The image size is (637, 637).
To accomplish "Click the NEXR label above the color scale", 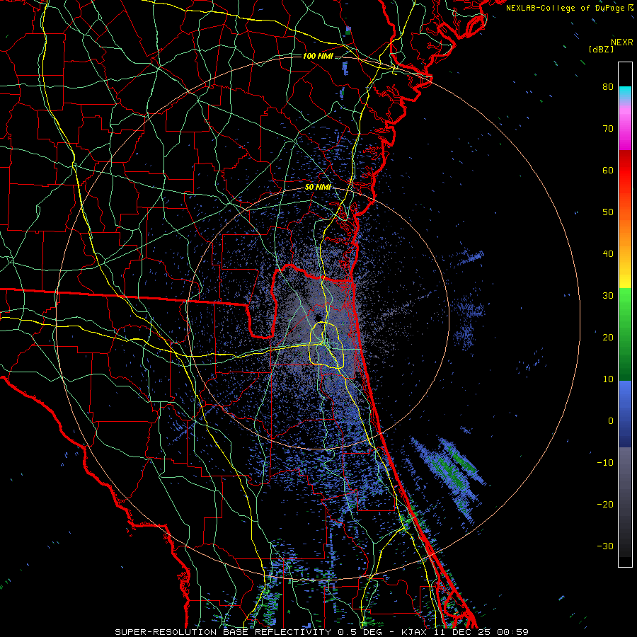I will point(622,42).
